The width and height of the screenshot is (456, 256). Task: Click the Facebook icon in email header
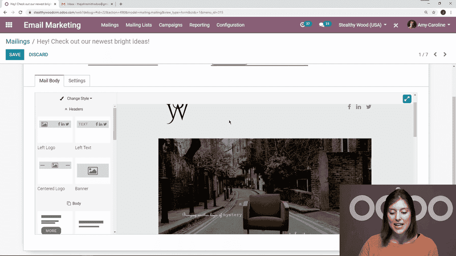coord(349,107)
